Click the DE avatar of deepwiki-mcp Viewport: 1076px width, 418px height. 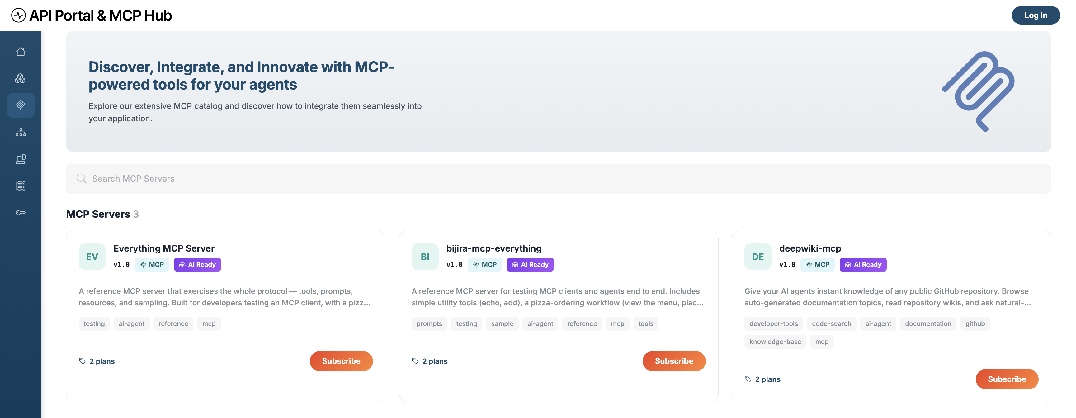[758, 257]
